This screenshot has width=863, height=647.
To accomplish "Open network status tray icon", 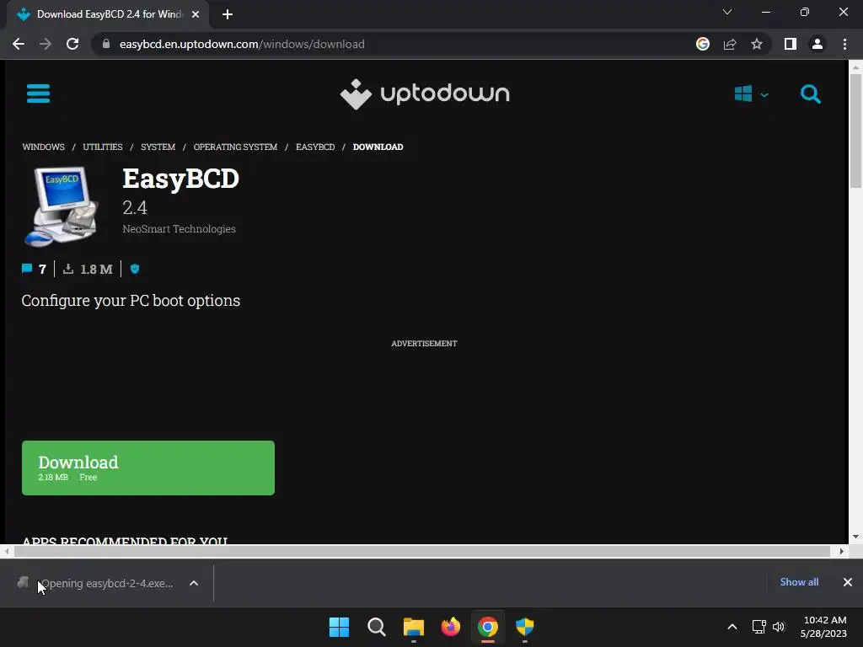I will point(758,627).
